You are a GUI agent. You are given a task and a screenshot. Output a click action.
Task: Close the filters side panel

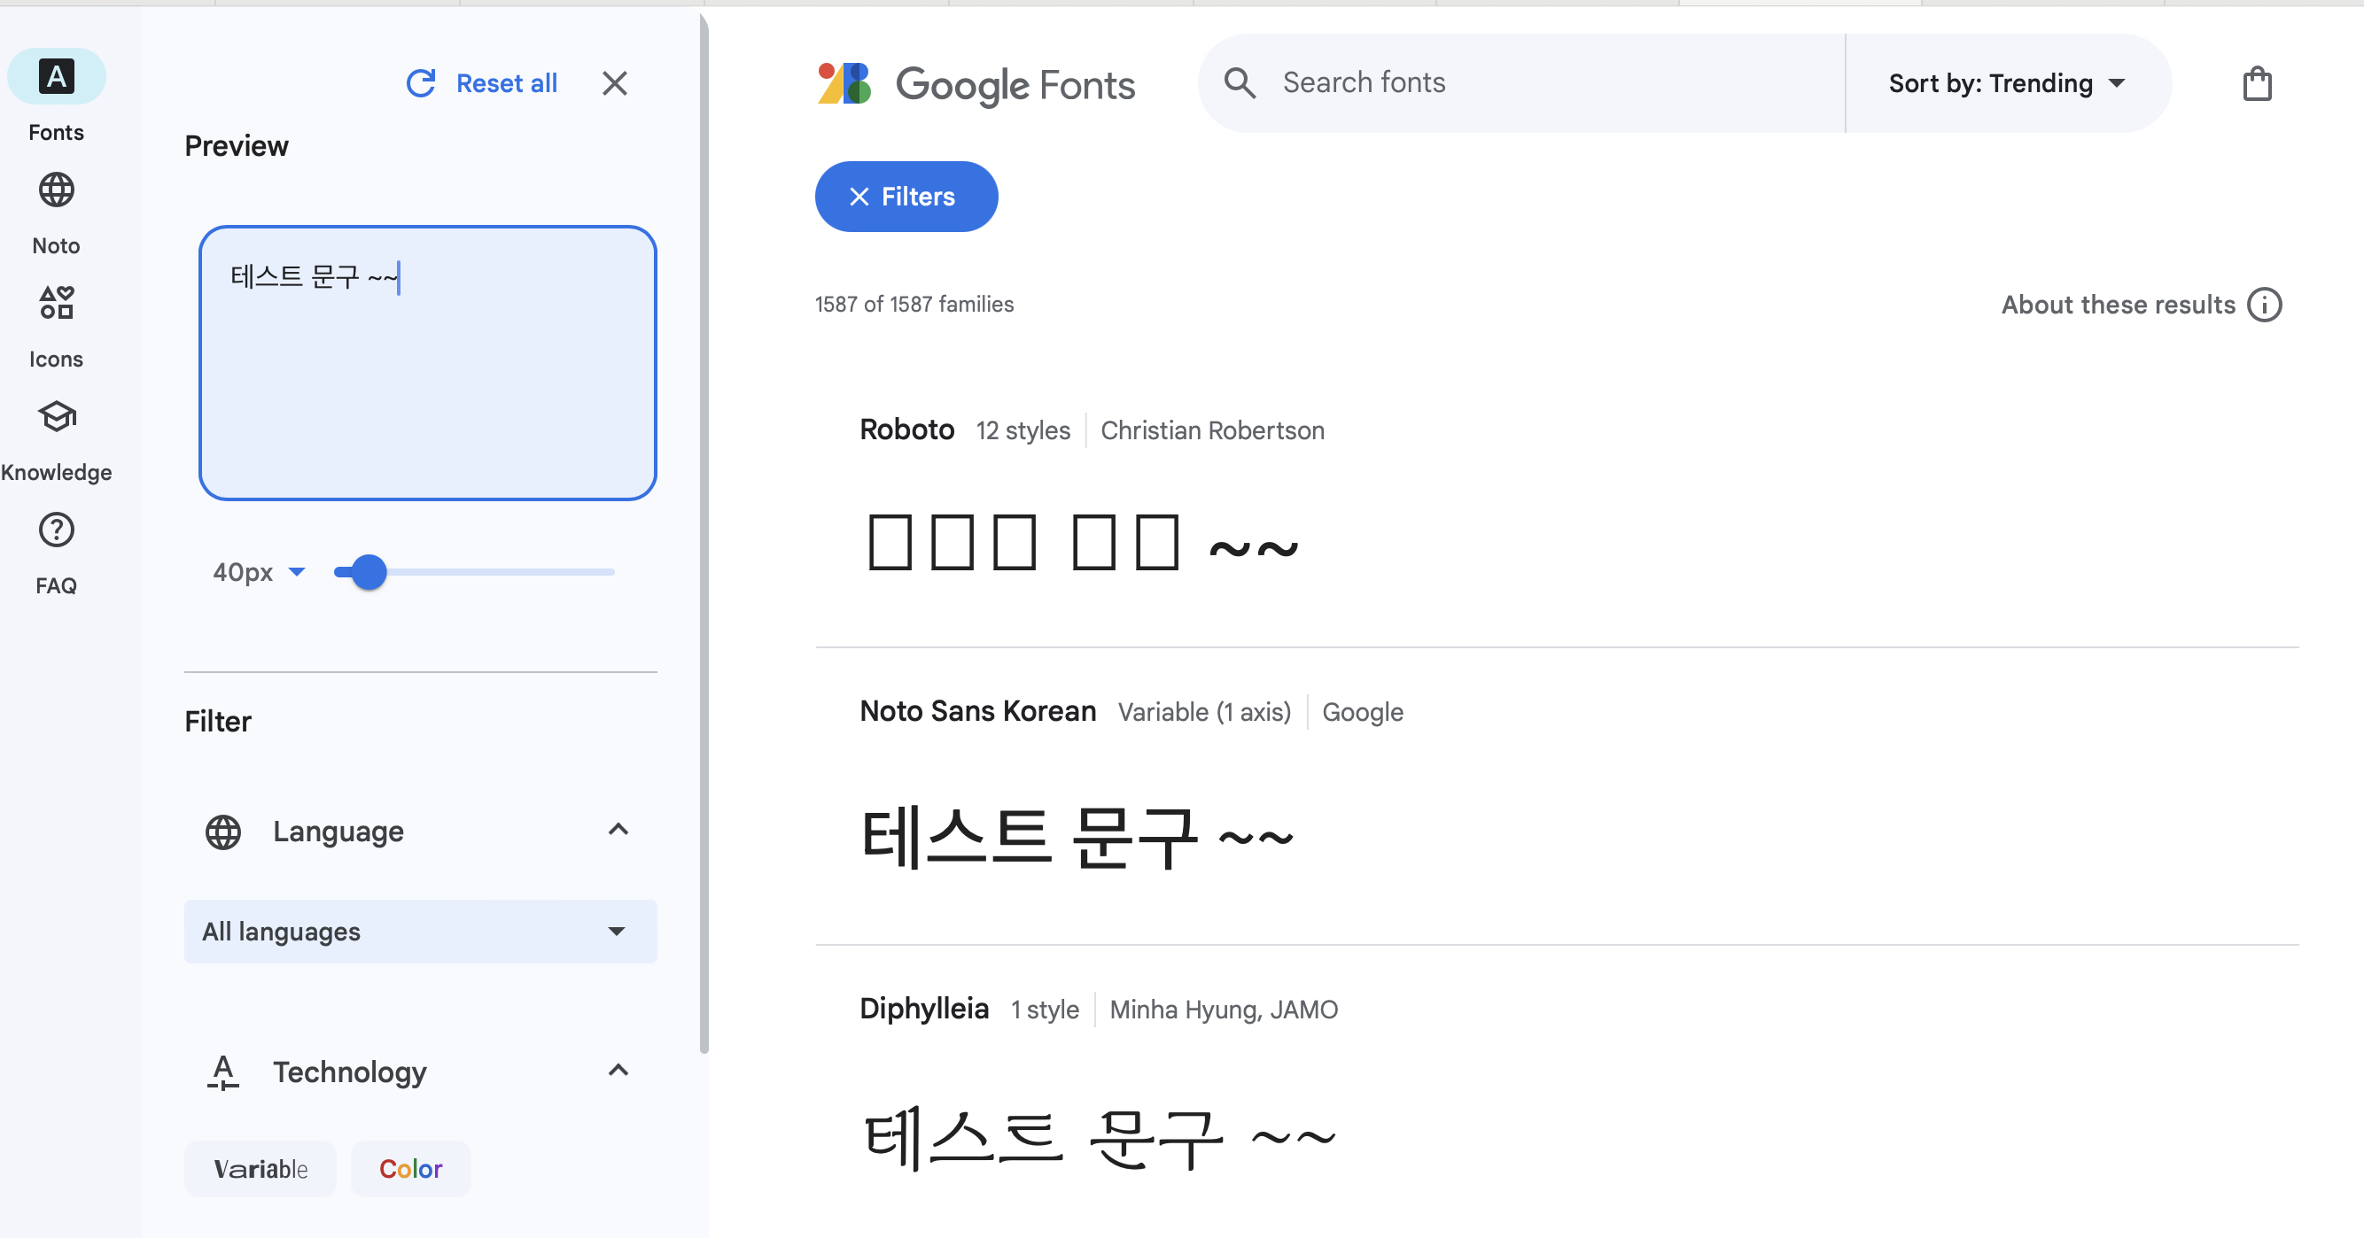pos(614,83)
